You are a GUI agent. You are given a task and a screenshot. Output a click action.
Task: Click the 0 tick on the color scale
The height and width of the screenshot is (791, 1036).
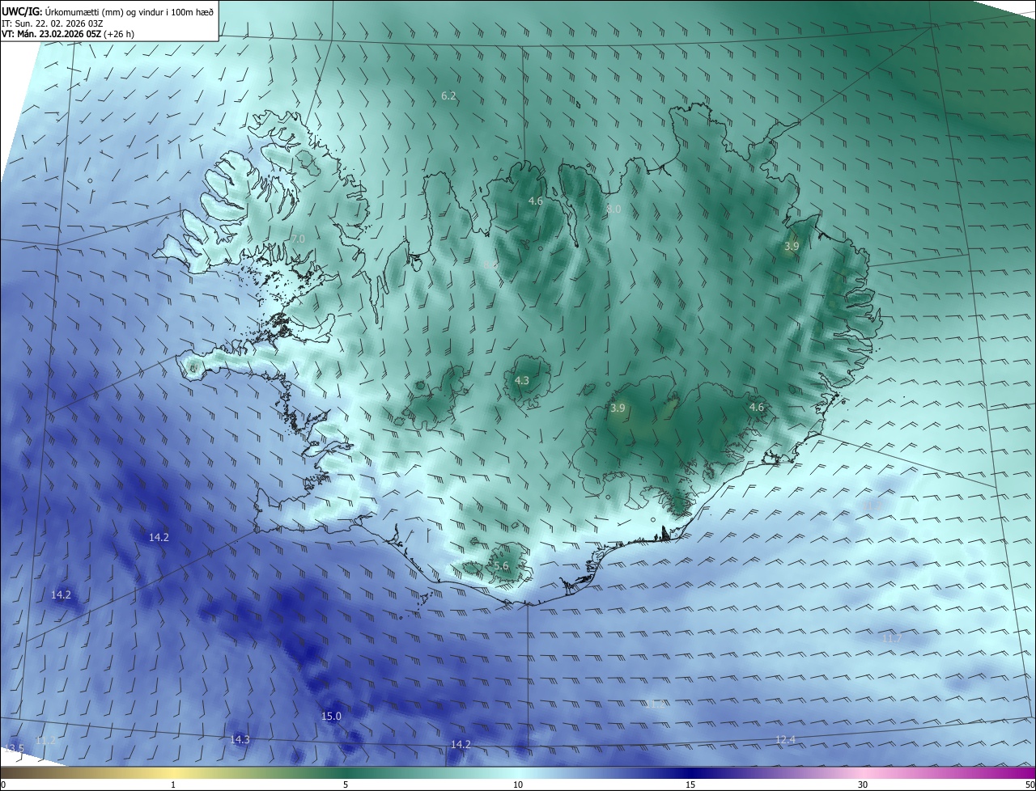pos(2,785)
